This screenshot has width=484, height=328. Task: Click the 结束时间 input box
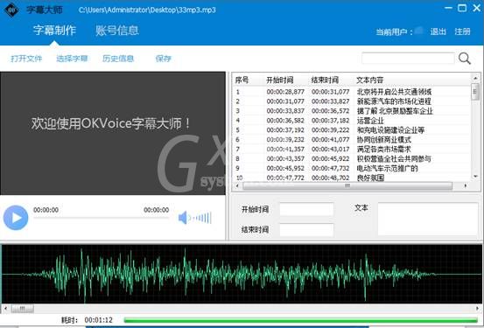pos(306,229)
